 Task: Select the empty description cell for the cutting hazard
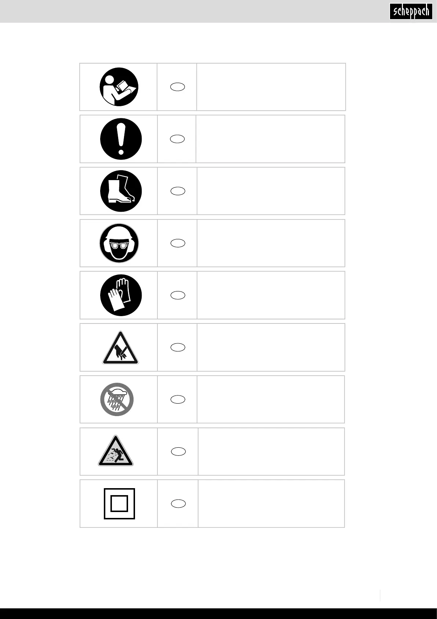271,347
